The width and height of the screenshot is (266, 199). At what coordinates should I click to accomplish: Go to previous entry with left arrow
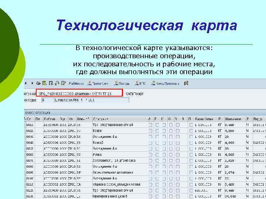pos(25,83)
